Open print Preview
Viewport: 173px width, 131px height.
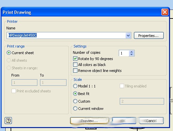pos(90,121)
